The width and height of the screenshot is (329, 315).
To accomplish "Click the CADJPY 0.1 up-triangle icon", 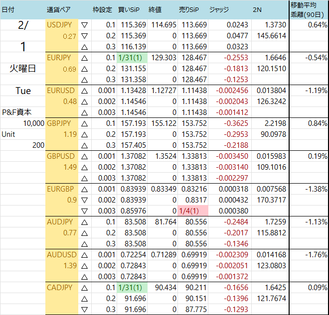I will [x=84, y=288].
